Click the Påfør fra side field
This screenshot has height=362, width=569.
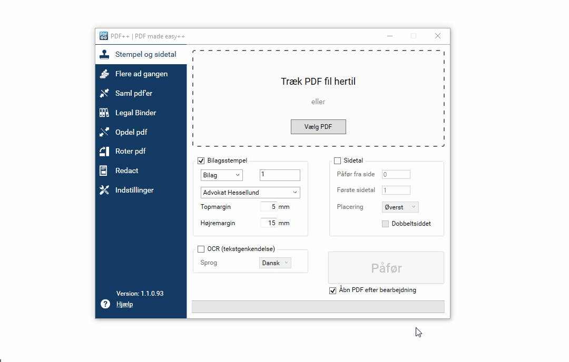click(396, 174)
